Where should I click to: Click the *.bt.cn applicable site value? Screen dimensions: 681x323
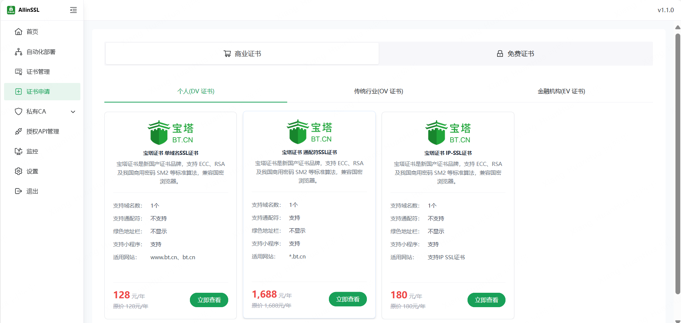297,257
